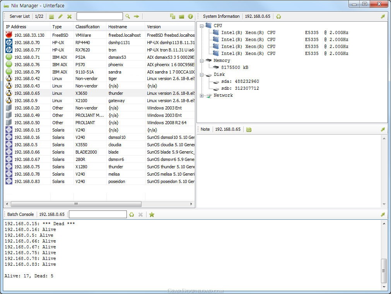Collapse the CPU tree node
This screenshot has height=294, width=391.
tap(201, 26)
